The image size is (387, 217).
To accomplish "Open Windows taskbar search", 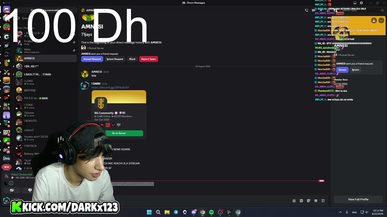I will pos(158,212).
